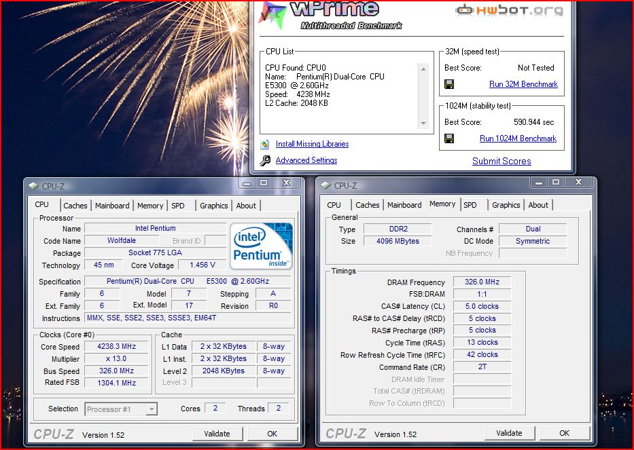The image size is (634, 450).
Task: Click Install Missing Libraries link
Action: pos(312,144)
